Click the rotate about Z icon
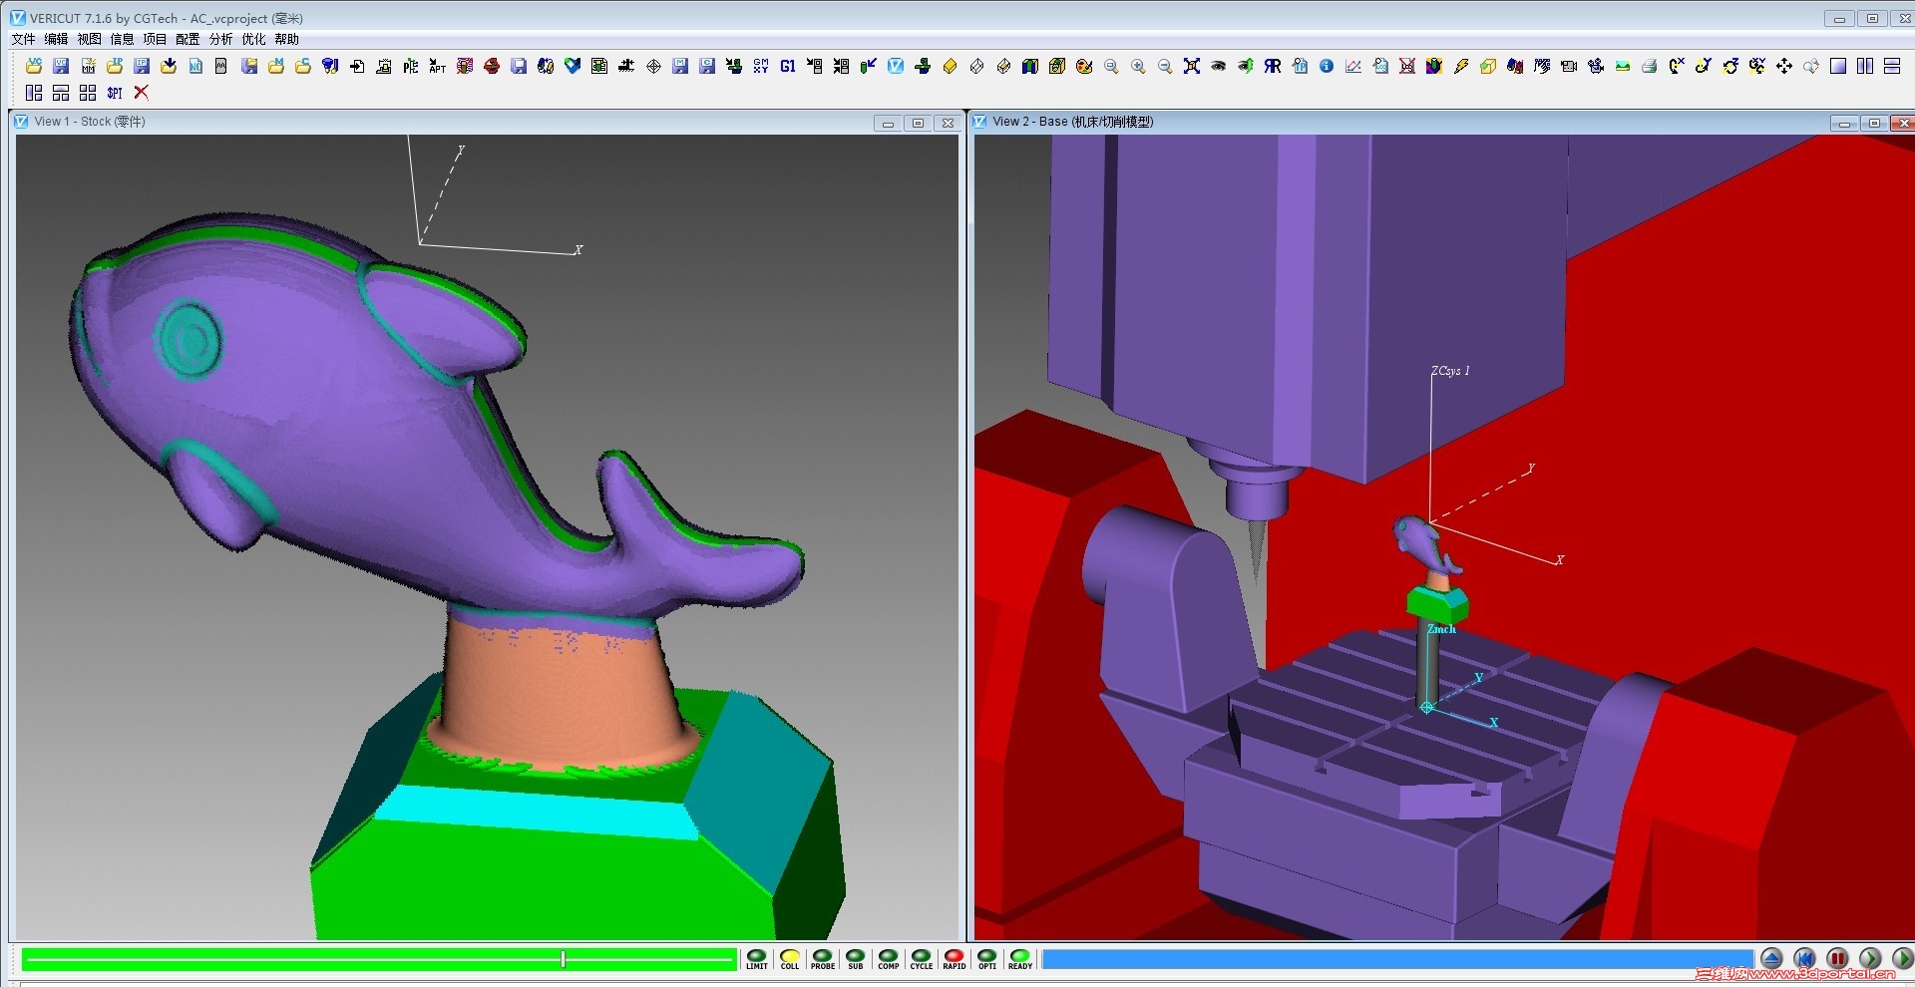The image size is (1915, 987). point(1730,66)
